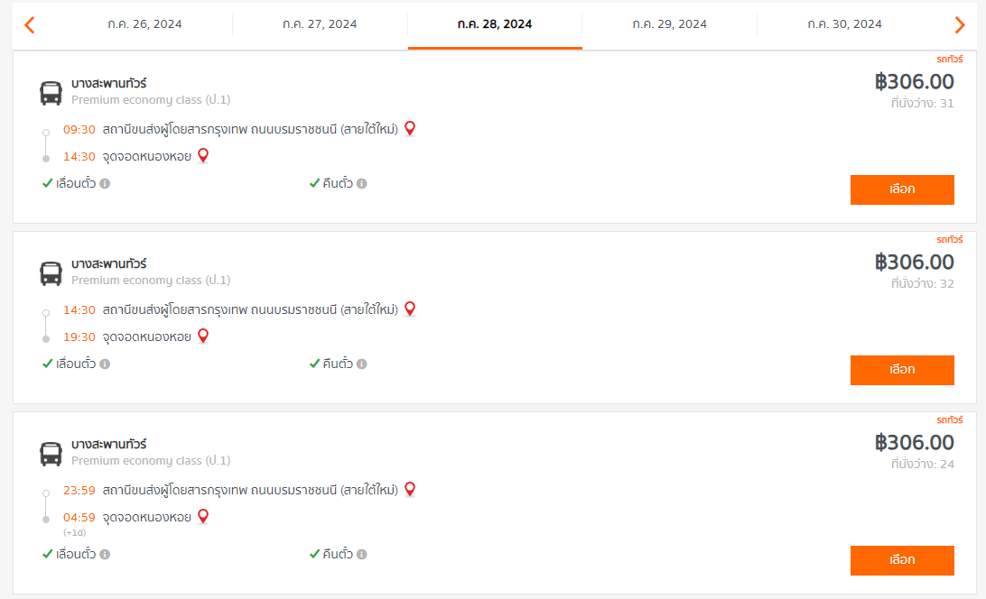Click the bus icon of the 23:59 trip

(51, 454)
